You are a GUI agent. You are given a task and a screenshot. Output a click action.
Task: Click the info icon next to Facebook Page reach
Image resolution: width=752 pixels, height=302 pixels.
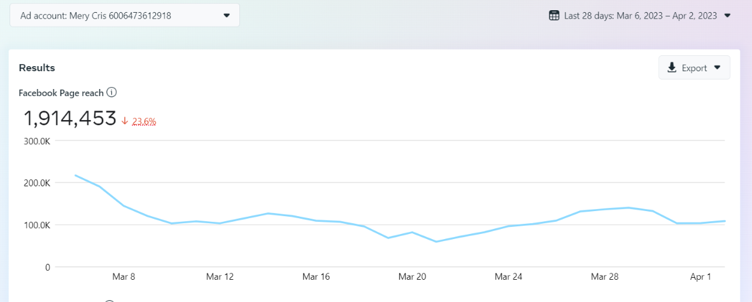(x=111, y=93)
